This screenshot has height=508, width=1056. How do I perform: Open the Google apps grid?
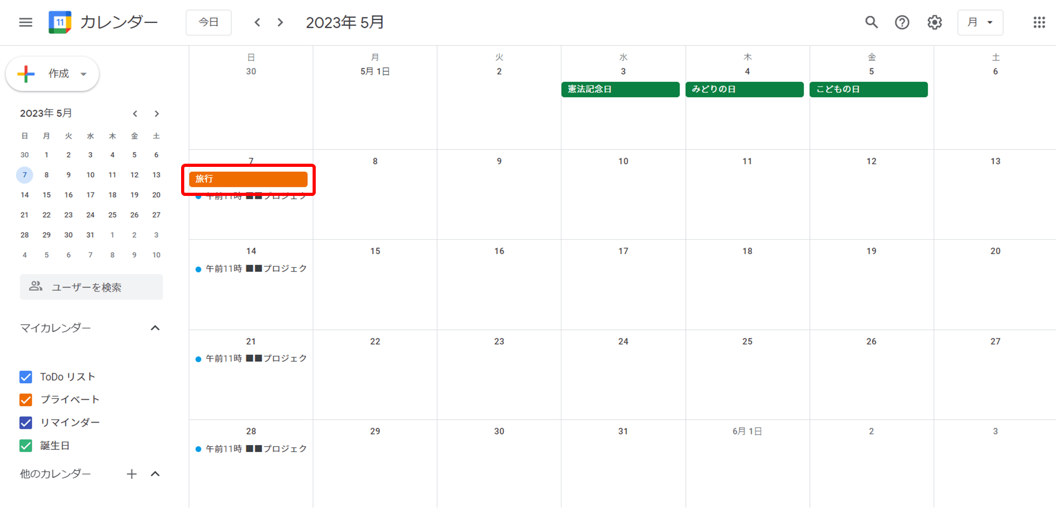point(1039,22)
